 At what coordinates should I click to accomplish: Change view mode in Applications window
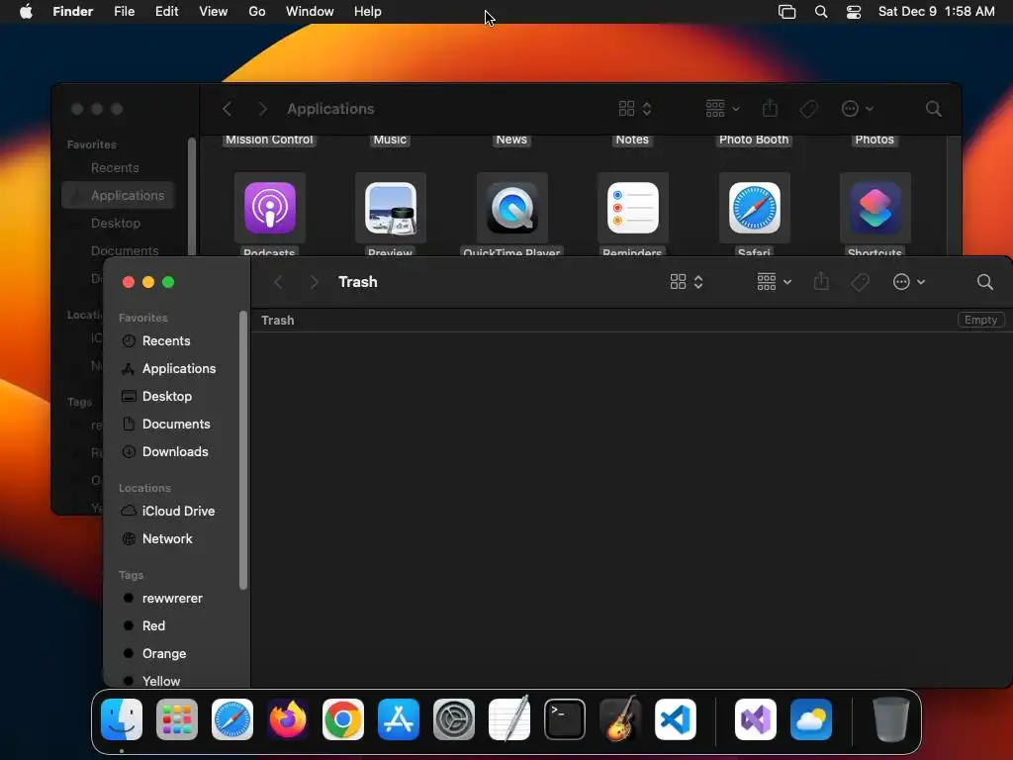point(634,109)
